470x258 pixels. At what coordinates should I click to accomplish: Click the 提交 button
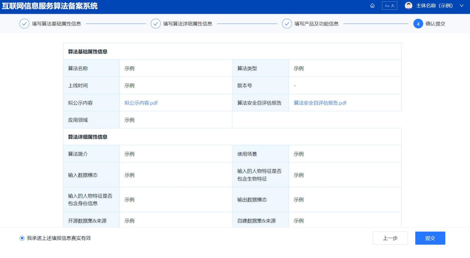[x=430, y=238]
